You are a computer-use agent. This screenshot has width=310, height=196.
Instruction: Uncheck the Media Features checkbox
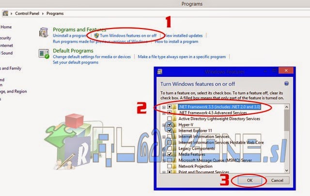pyautogui.click(x=170, y=154)
